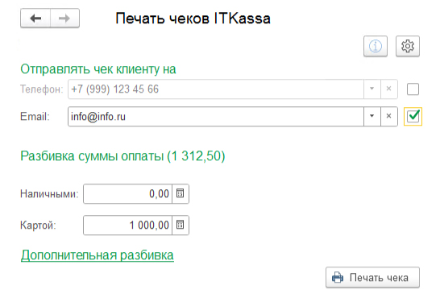This screenshot has height=298, width=440.
Task: Click into the Email input field
Action: 216,116
